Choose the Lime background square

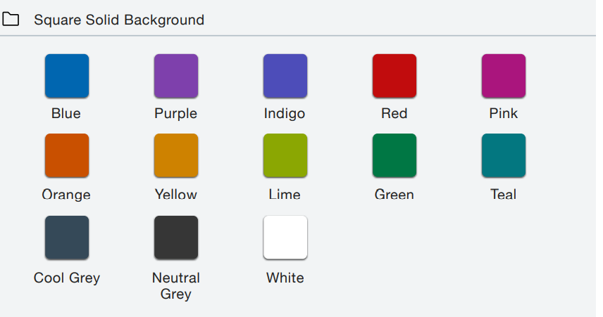(x=285, y=155)
